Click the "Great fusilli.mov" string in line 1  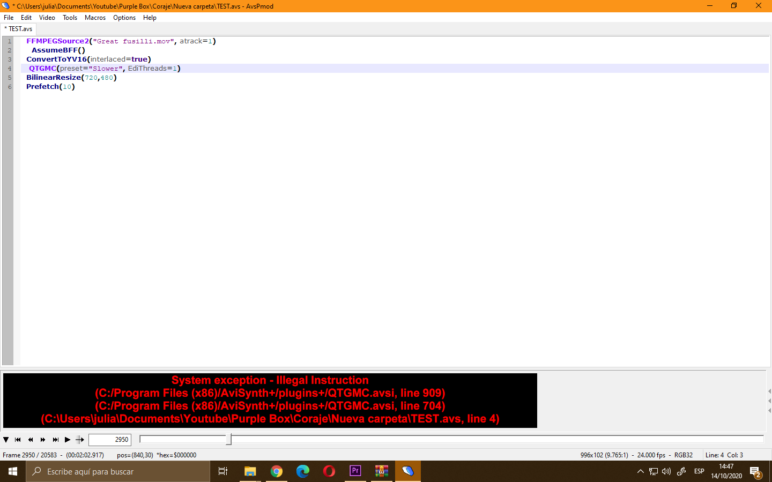coord(133,41)
